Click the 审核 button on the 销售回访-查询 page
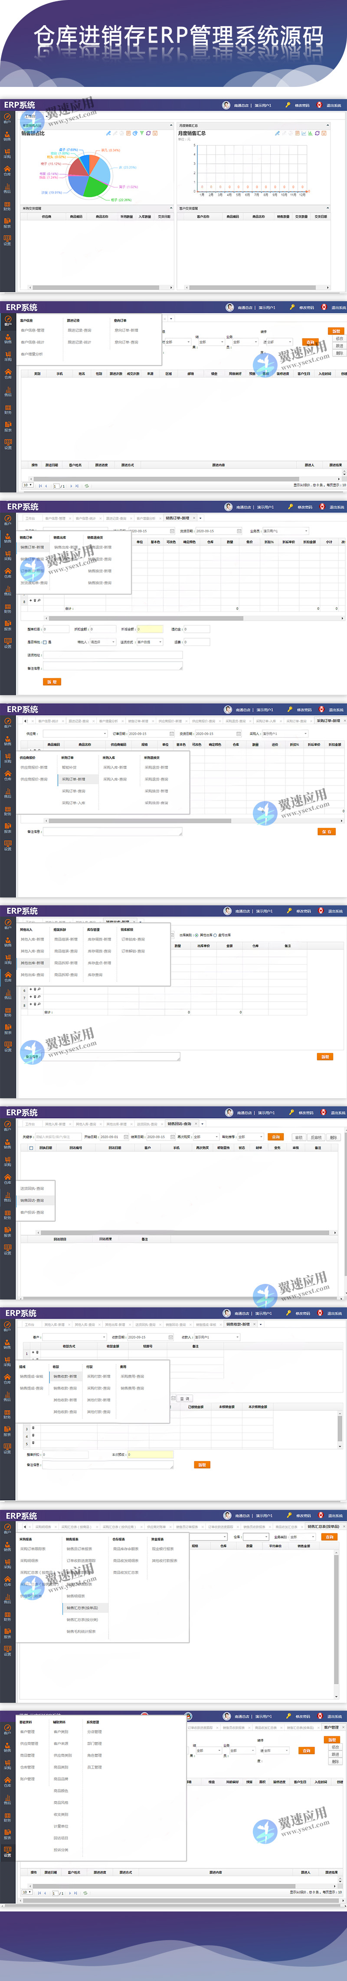The image size is (347, 1981). 298,1137
